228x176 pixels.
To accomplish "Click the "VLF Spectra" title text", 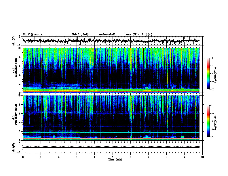I will (33, 35).
